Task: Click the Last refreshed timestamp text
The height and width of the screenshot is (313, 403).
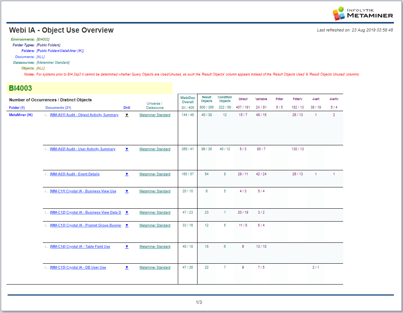Action: pos(355,30)
